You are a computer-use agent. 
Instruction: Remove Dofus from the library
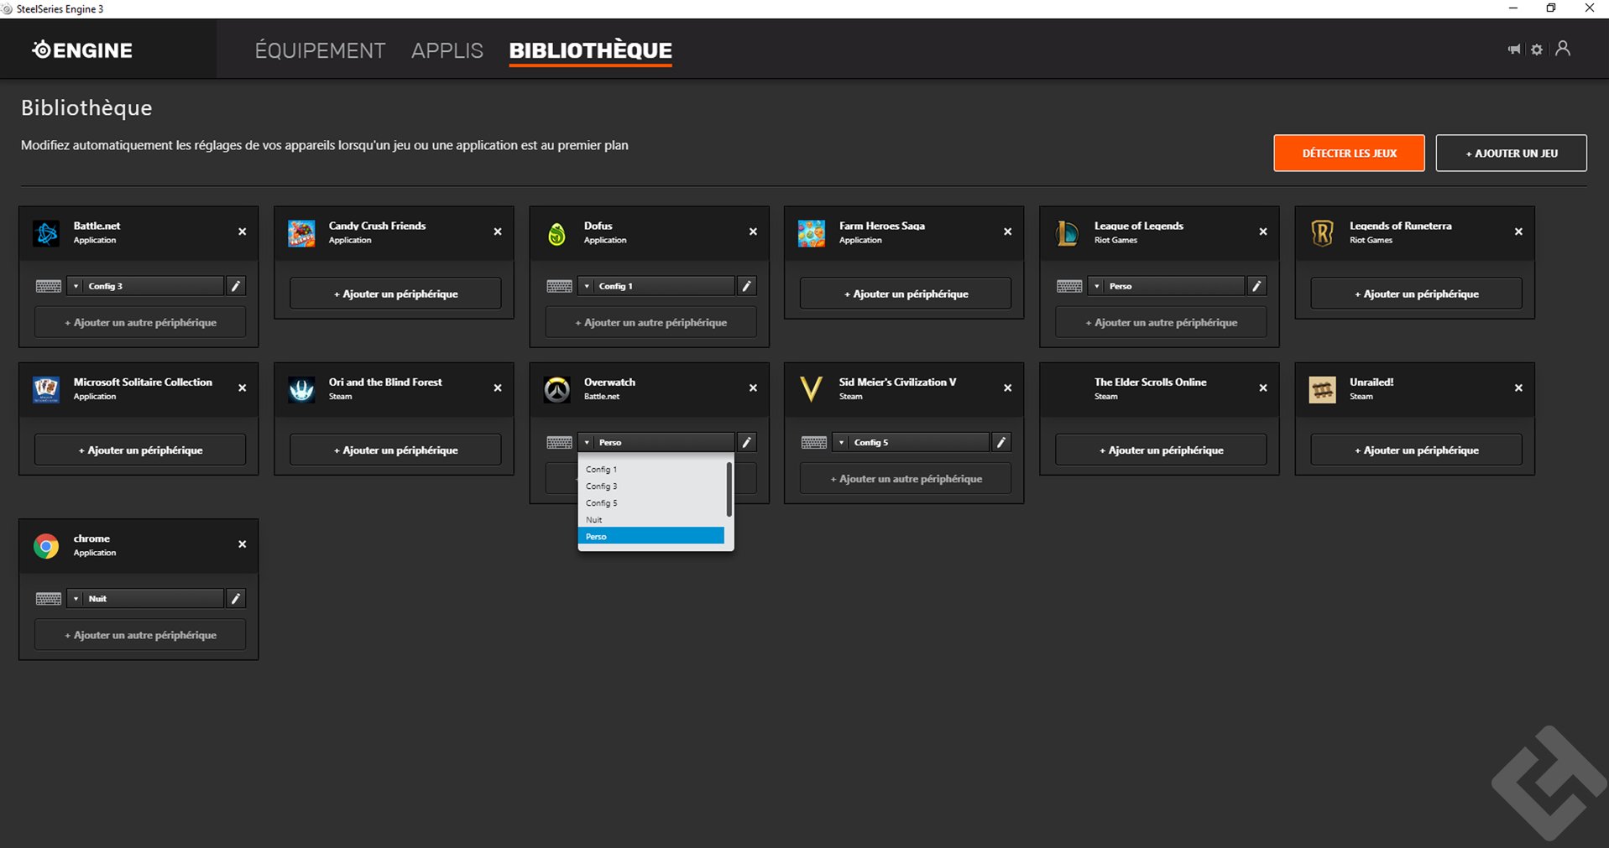(x=753, y=232)
